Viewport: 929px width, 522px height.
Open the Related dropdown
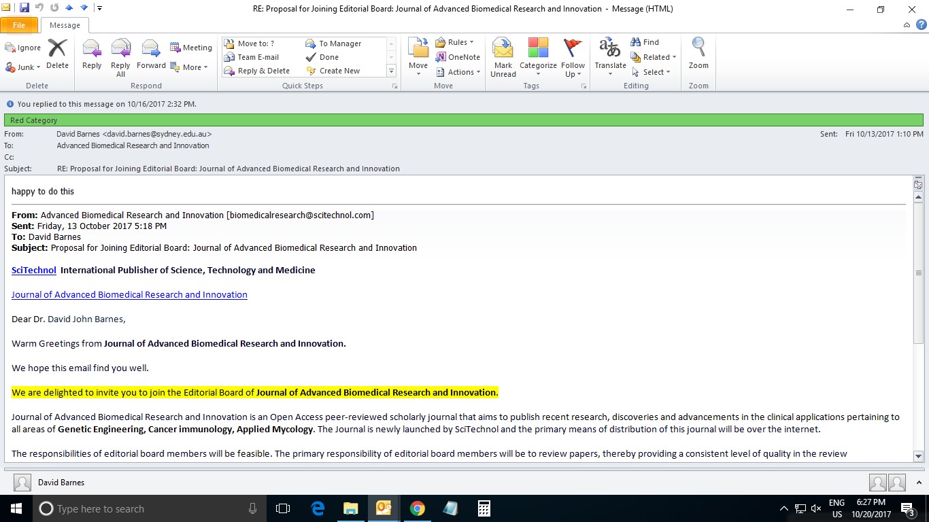pyautogui.click(x=653, y=57)
